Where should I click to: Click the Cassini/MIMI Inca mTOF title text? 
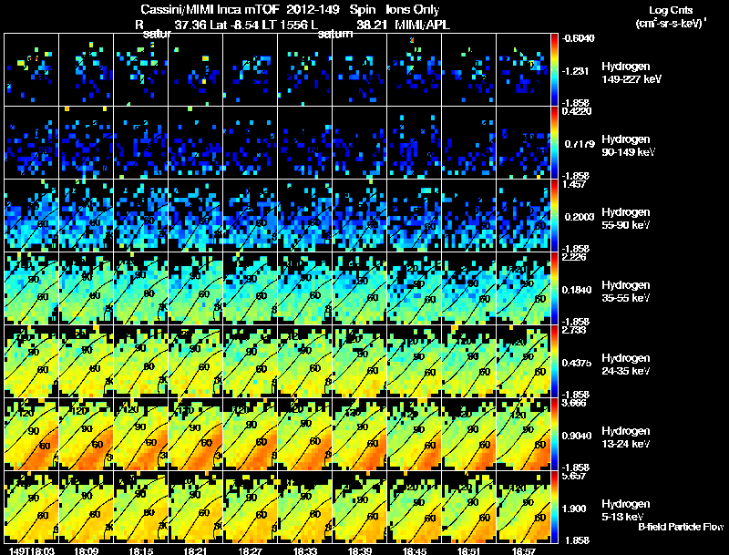(x=212, y=9)
